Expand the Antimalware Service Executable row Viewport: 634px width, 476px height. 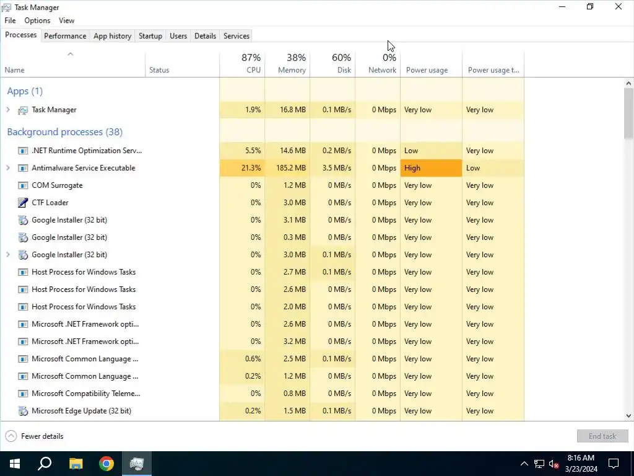(7, 167)
